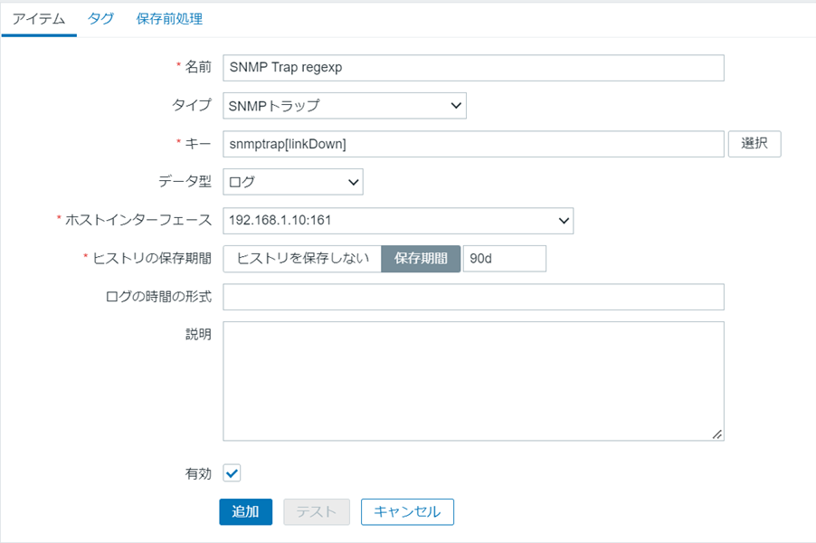Click the blue 追加 button
Screen dimensions: 816x543
[245, 511]
